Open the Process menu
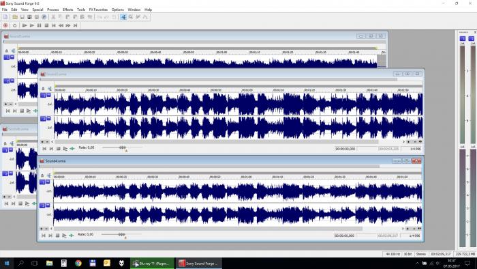This screenshot has height=269, width=477. point(52,10)
